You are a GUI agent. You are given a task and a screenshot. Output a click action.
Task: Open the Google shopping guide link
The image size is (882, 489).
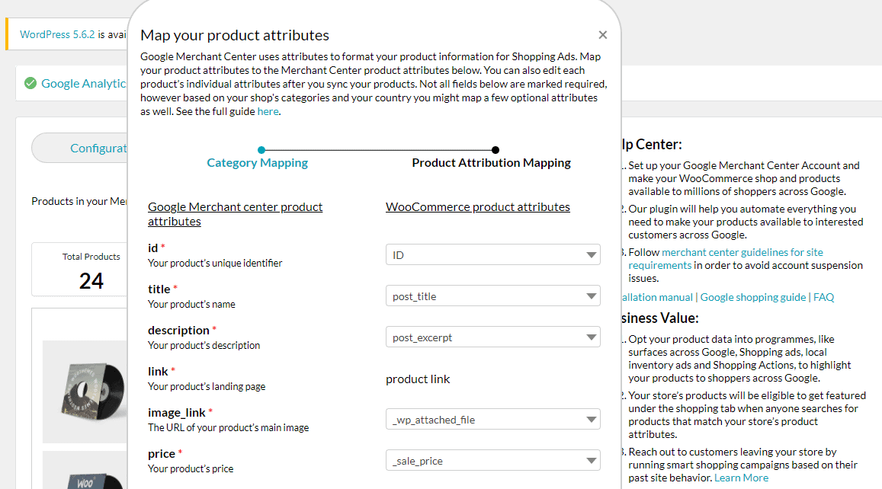752,297
